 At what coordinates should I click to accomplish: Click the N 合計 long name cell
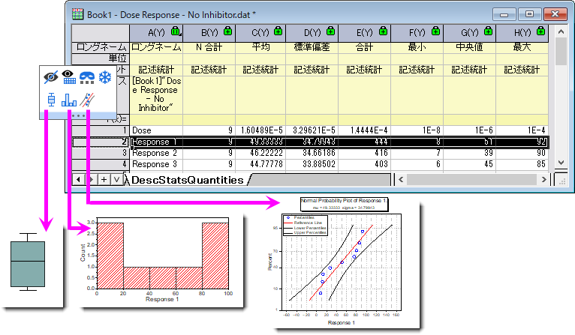tap(209, 47)
